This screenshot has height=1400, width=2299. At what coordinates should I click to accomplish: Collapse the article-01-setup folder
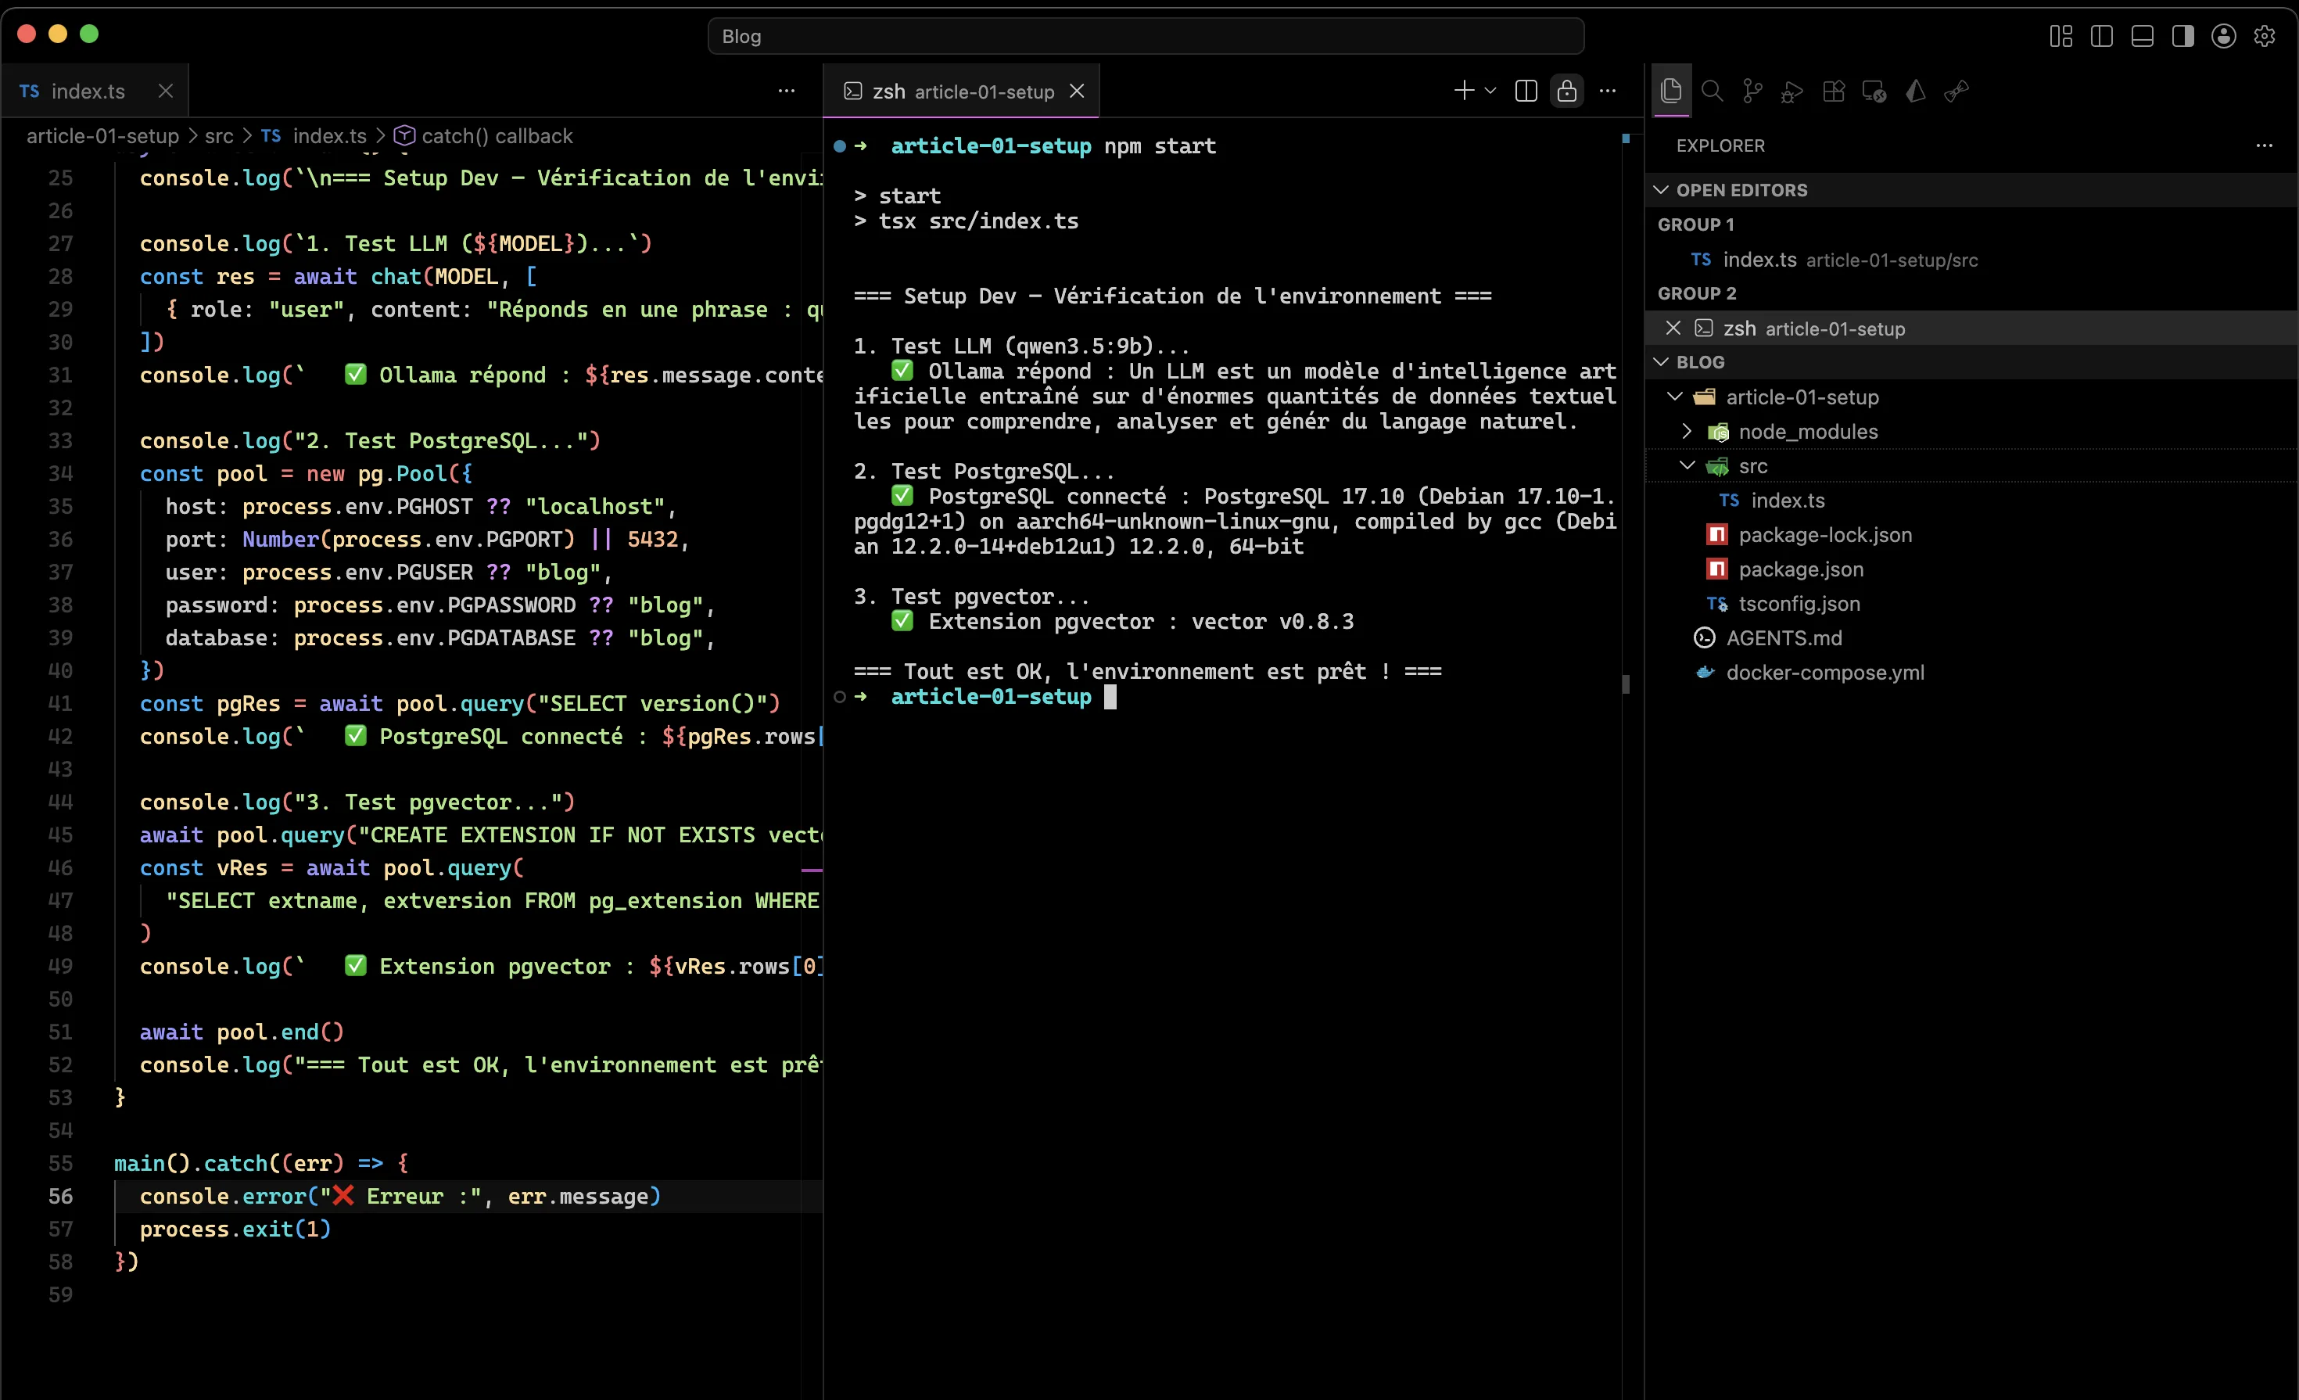[x=1675, y=397]
